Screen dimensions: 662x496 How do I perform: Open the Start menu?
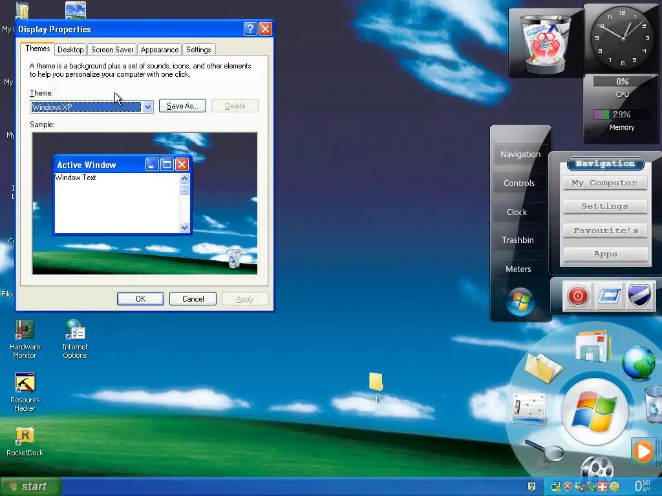(x=30, y=487)
